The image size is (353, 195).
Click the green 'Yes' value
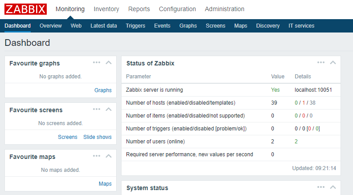(276, 90)
